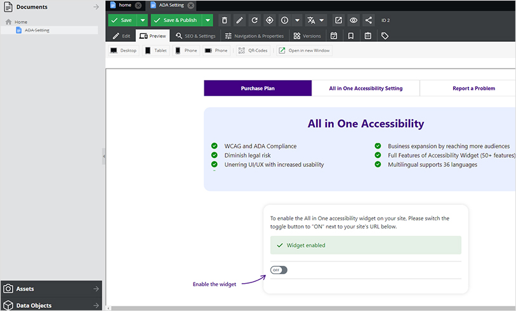The width and height of the screenshot is (516, 311).
Task: Click the arrow beside Assets
Action: pyautogui.click(x=96, y=289)
